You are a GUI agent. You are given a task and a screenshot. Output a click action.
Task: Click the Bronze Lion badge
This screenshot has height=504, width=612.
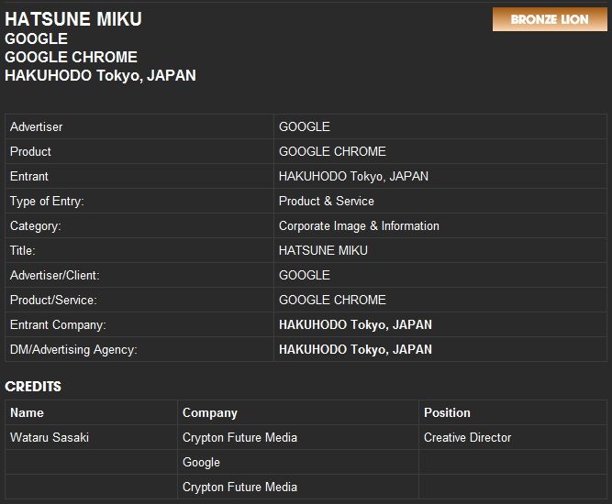point(550,19)
